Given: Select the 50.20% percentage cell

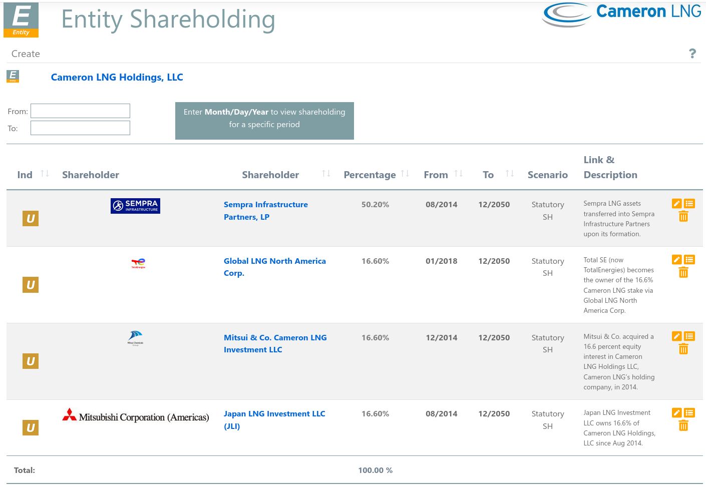Looking at the screenshot, I should (375, 204).
